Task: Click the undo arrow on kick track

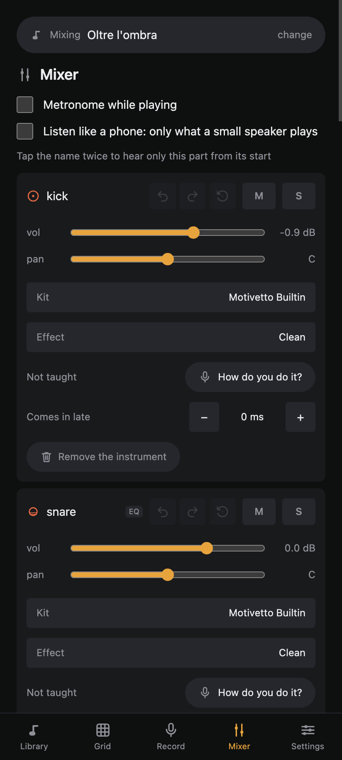Action: tap(163, 196)
